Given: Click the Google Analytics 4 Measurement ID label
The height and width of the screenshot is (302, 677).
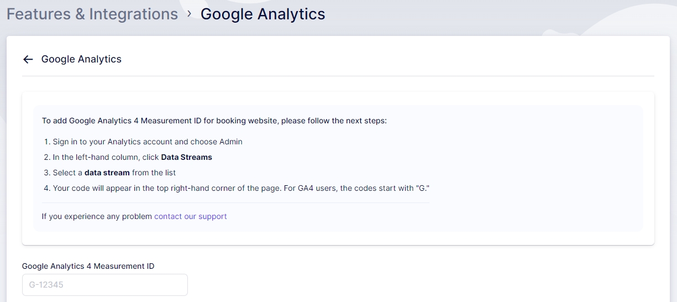Looking at the screenshot, I should pyautogui.click(x=88, y=266).
